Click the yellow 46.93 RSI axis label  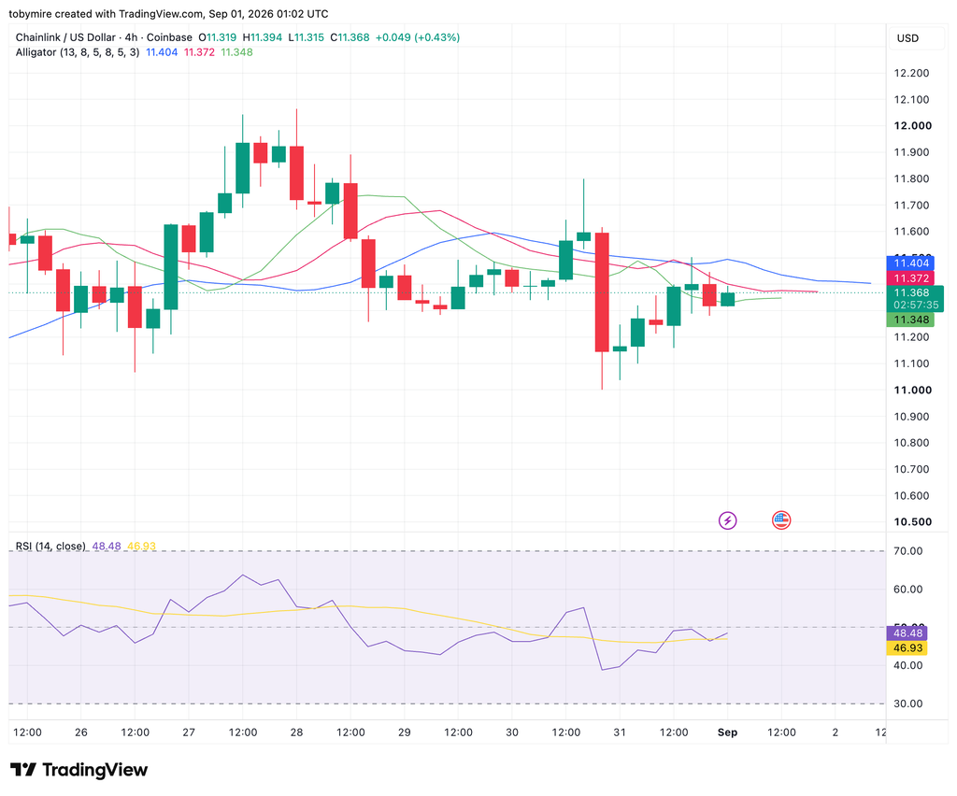click(907, 647)
